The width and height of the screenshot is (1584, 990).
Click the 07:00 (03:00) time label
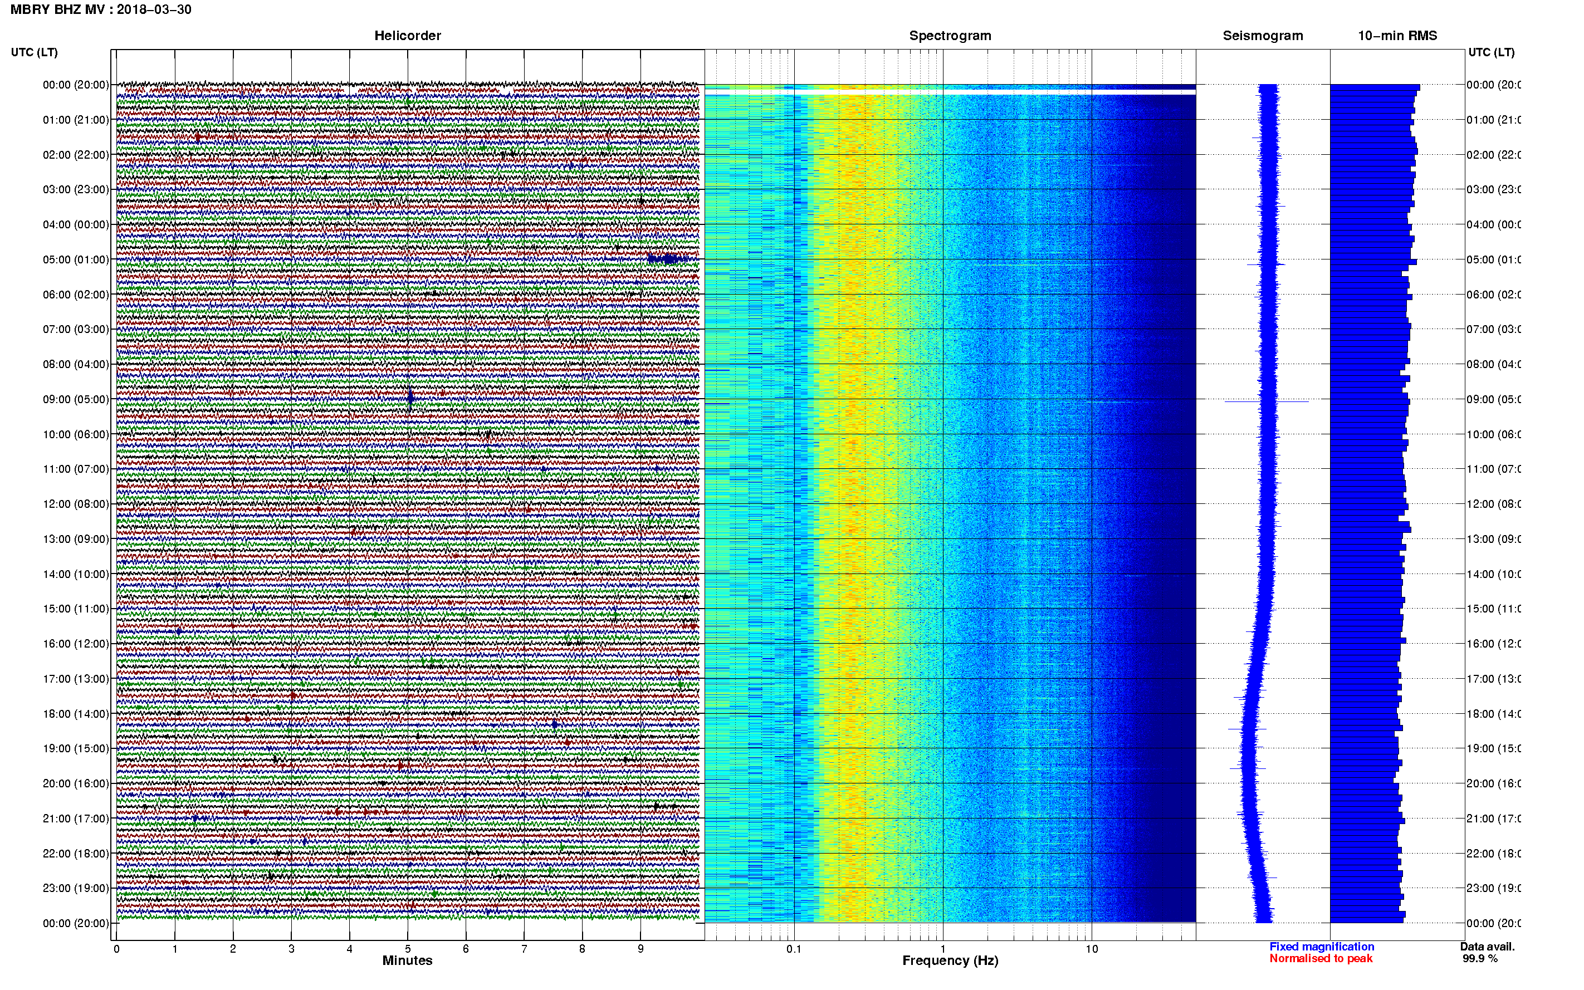tap(76, 329)
